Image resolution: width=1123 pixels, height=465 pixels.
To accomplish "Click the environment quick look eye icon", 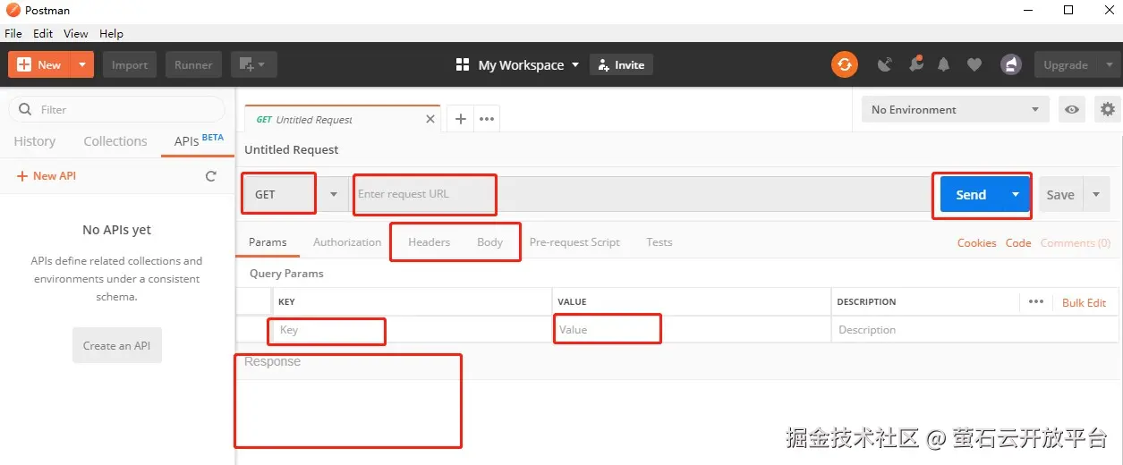I will click(1071, 109).
